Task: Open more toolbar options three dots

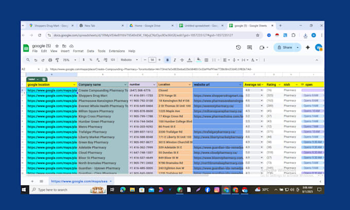Action: 264,60
